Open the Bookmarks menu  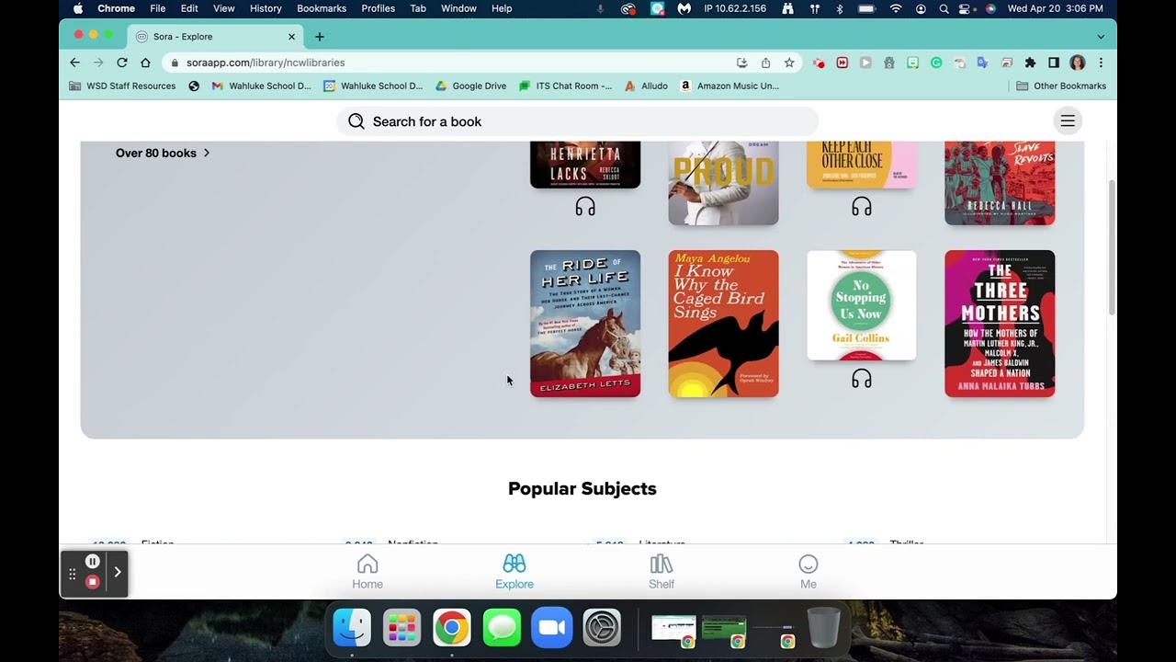point(322,8)
